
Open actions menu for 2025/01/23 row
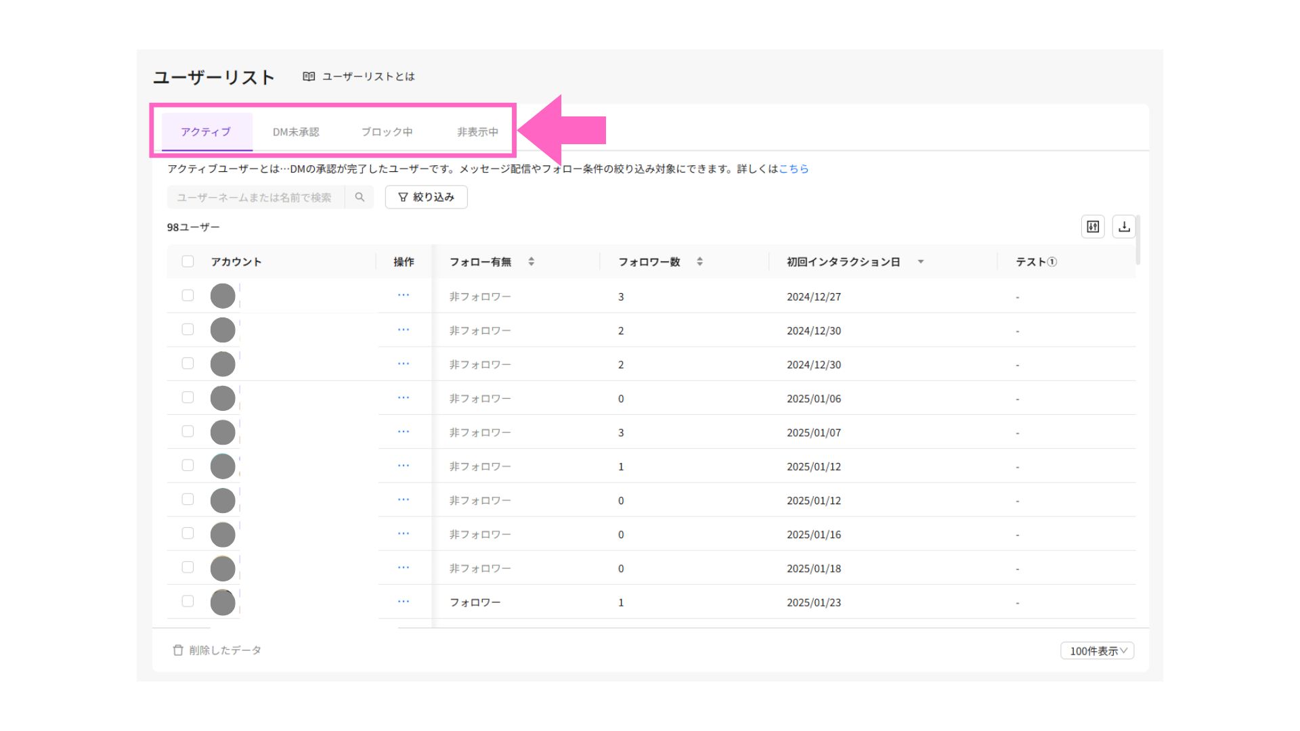[x=404, y=601]
